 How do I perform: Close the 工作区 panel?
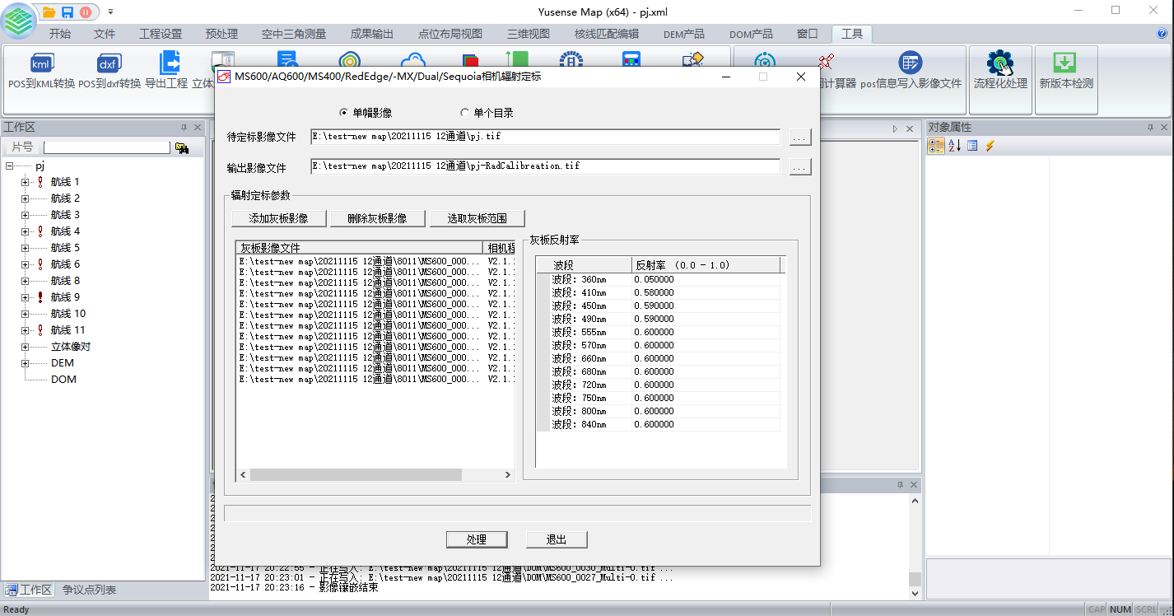point(198,128)
